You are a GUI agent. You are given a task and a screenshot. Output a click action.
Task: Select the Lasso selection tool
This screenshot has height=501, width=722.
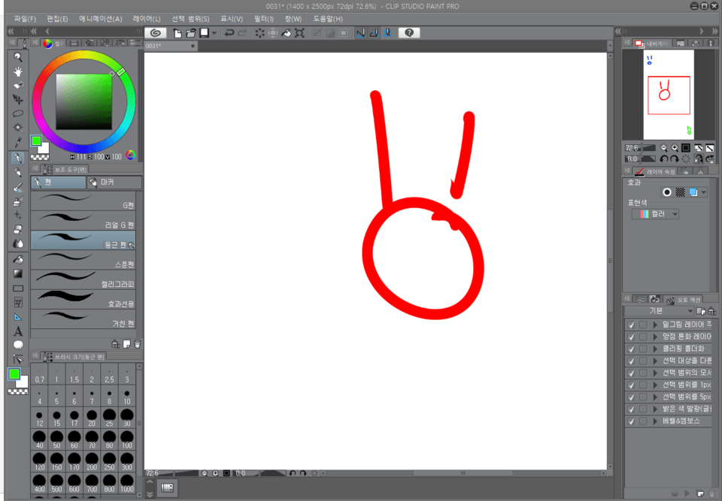tap(18, 114)
